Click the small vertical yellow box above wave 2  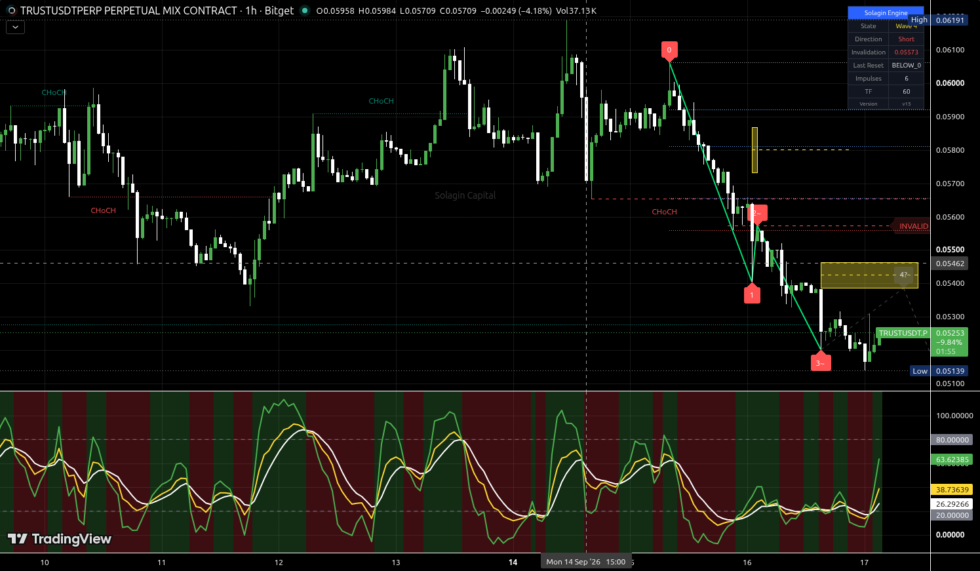pyautogui.click(x=755, y=150)
